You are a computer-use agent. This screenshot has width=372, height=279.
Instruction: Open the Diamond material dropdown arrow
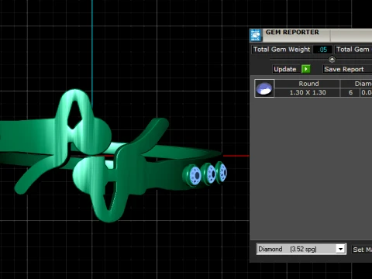pos(341,249)
